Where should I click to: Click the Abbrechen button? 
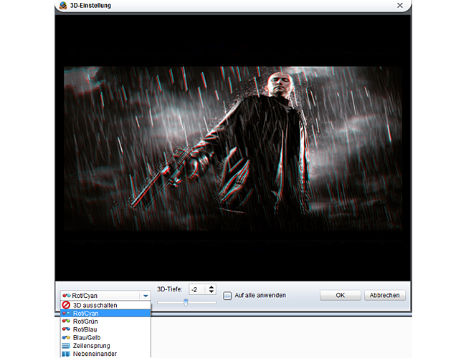(384, 296)
